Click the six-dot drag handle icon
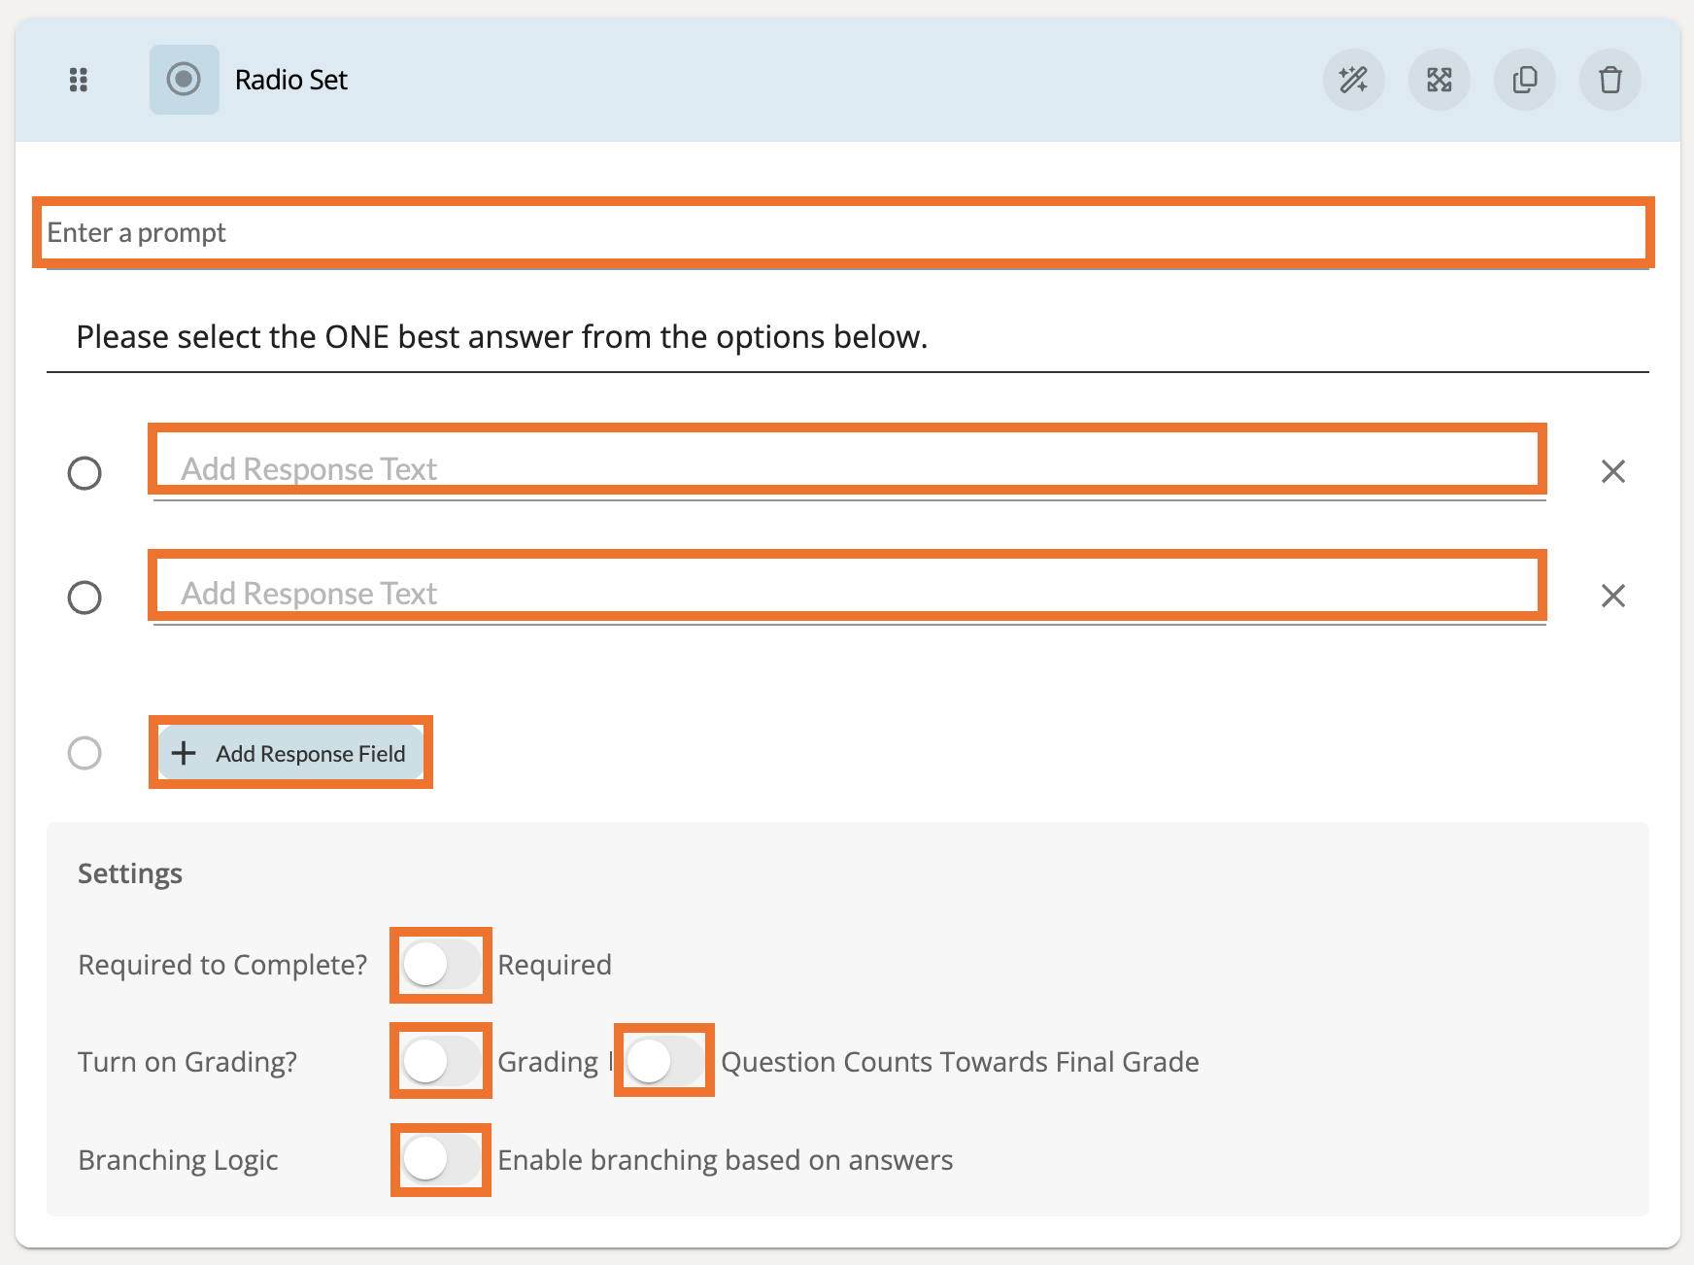Image resolution: width=1694 pixels, height=1265 pixels. click(x=79, y=80)
